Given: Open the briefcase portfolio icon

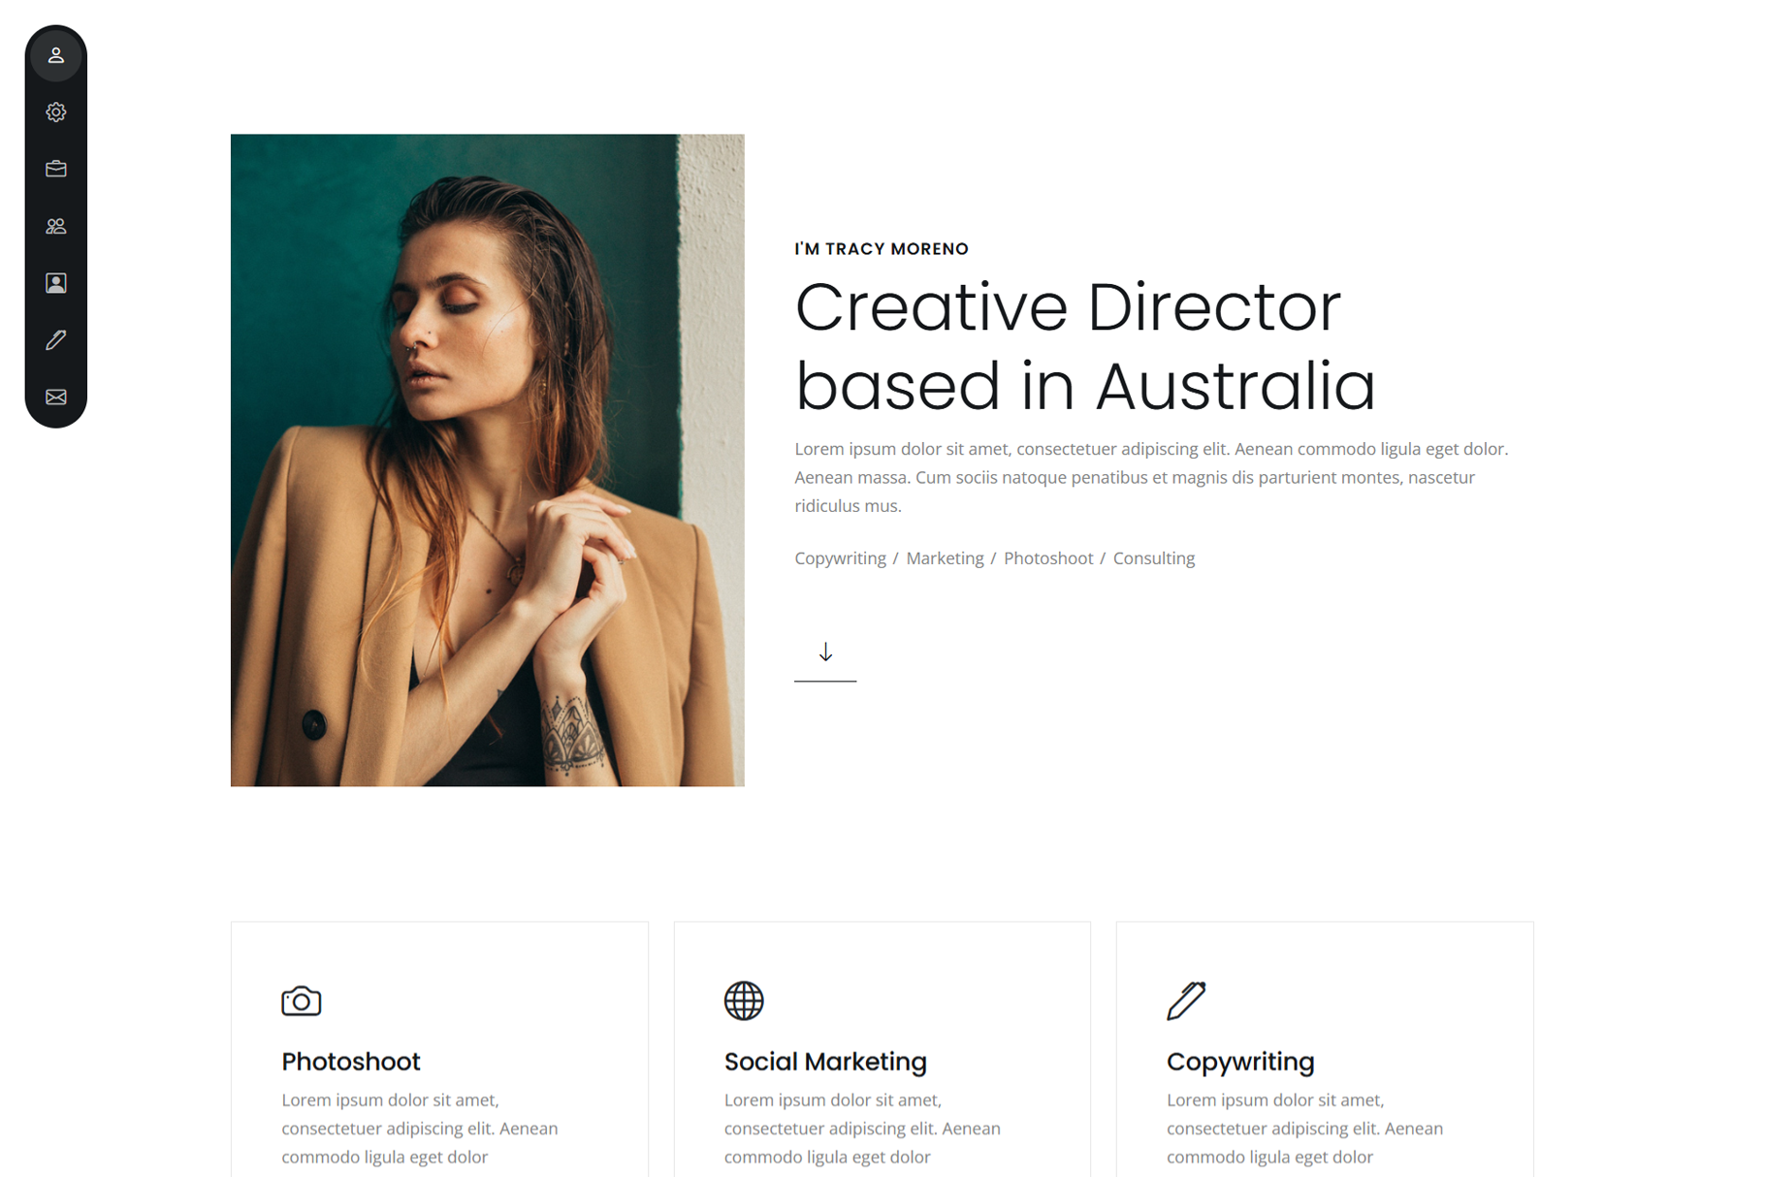Looking at the screenshot, I should [56, 169].
